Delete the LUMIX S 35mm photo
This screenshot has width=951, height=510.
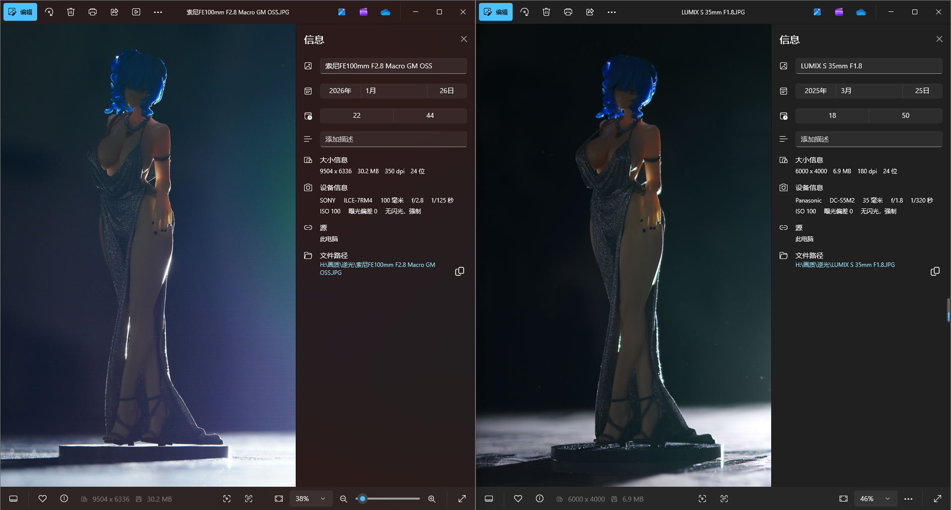click(546, 12)
